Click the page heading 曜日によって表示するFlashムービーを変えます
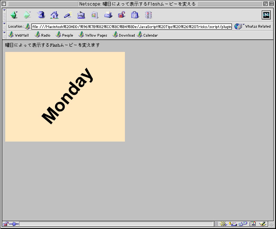This screenshot has width=276, height=229. 52,45
